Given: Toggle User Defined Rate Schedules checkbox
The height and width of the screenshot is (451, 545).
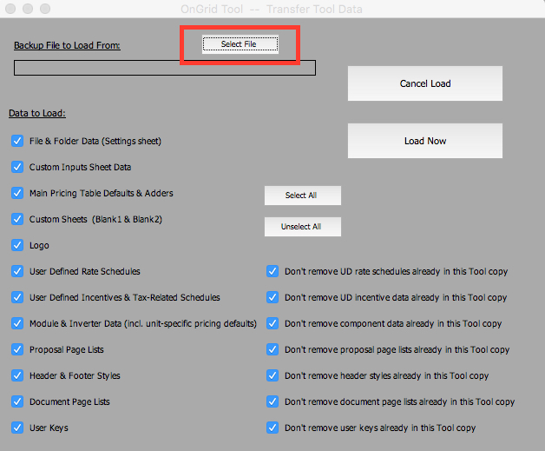Looking at the screenshot, I should [17, 271].
